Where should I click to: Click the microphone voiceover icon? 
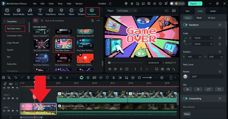tap(113, 78)
